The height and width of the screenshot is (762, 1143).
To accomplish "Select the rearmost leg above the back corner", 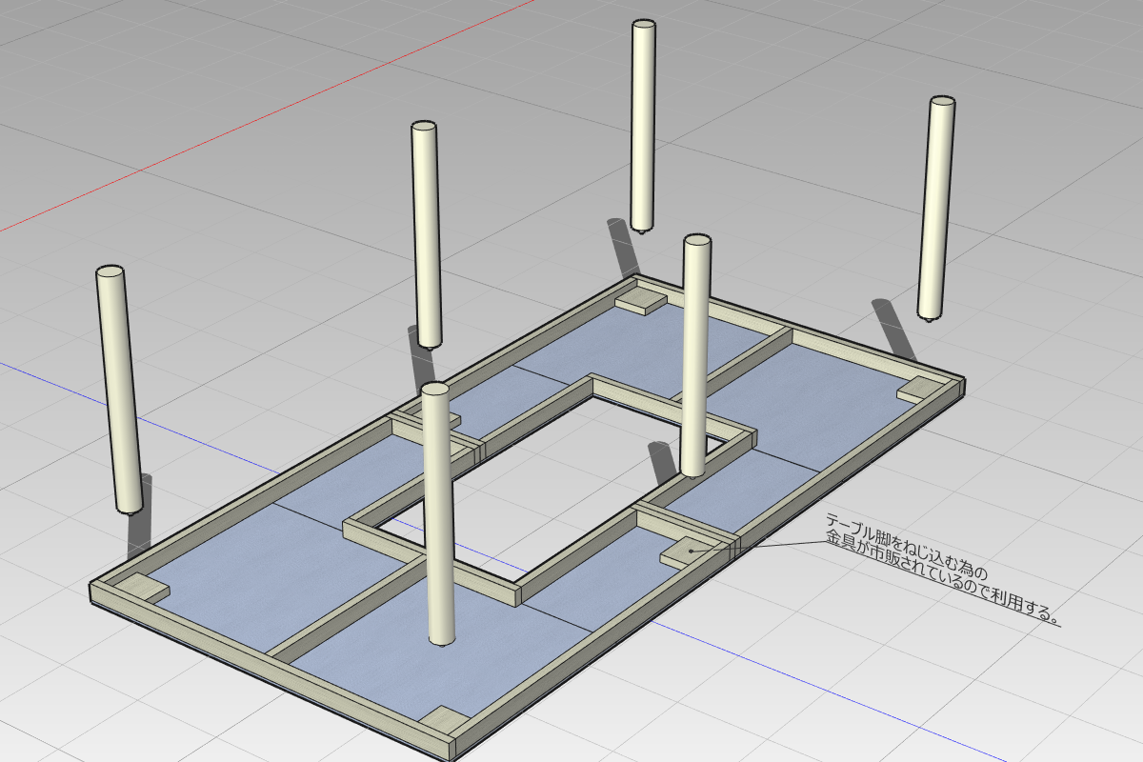I will click(643, 125).
